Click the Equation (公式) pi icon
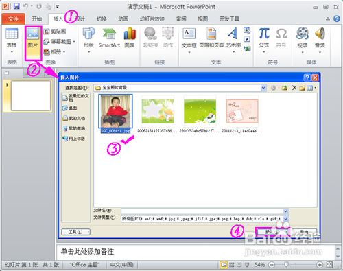The image size is (343, 271). 263,40
